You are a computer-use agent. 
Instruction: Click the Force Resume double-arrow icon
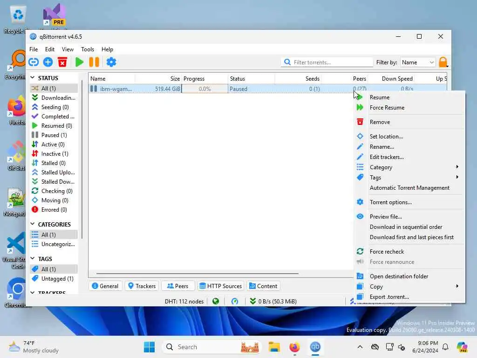[360, 108]
